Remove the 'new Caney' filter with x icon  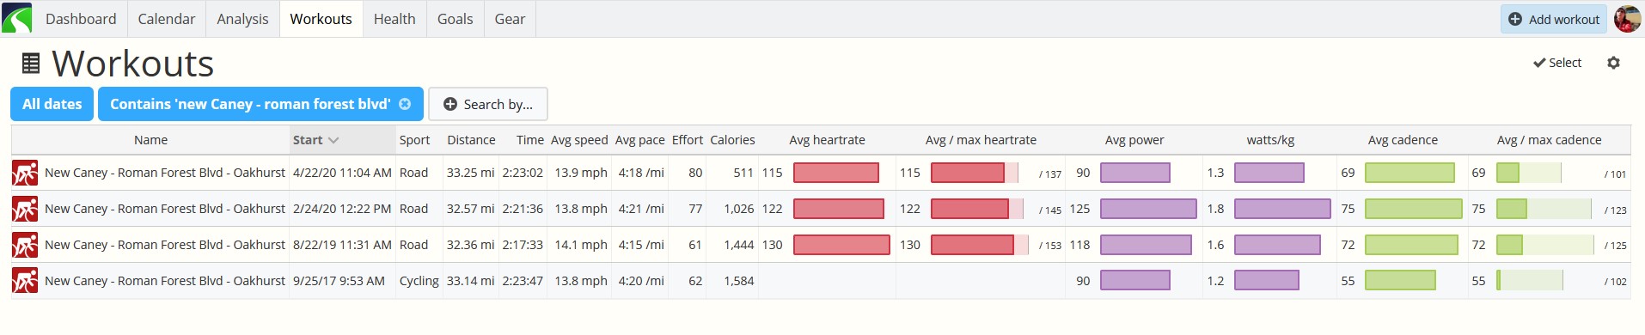[405, 104]
